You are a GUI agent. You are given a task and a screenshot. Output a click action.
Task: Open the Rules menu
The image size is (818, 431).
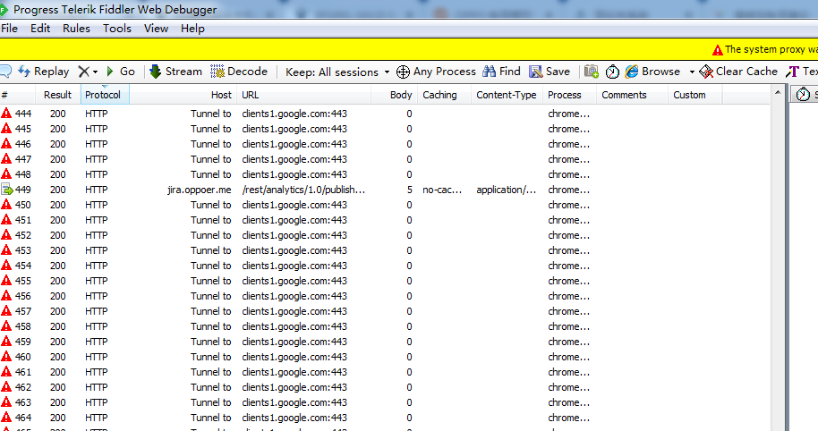click(x=76, y=28)
